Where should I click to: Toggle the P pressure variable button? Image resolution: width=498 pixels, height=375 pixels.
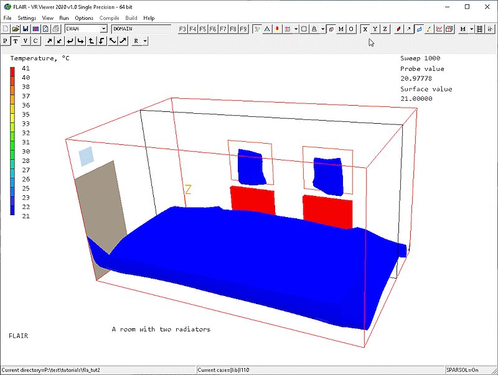[6, 41]
